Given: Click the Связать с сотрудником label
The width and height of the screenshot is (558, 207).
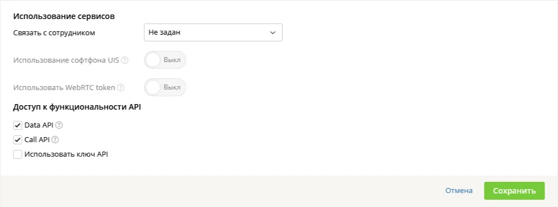Looking at the screenshot, I should coord(54,33).
